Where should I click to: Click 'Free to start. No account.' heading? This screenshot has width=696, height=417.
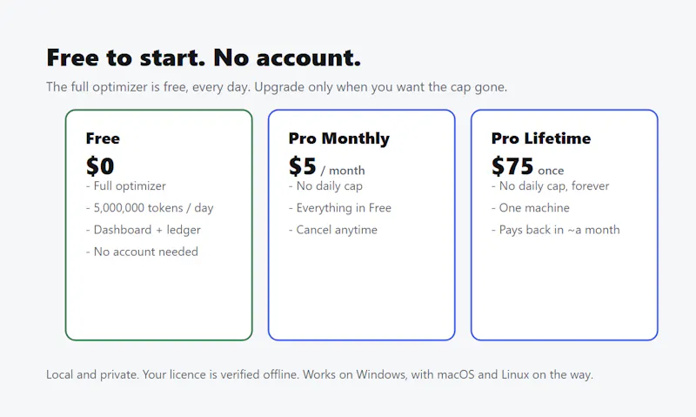pos(204,57)
